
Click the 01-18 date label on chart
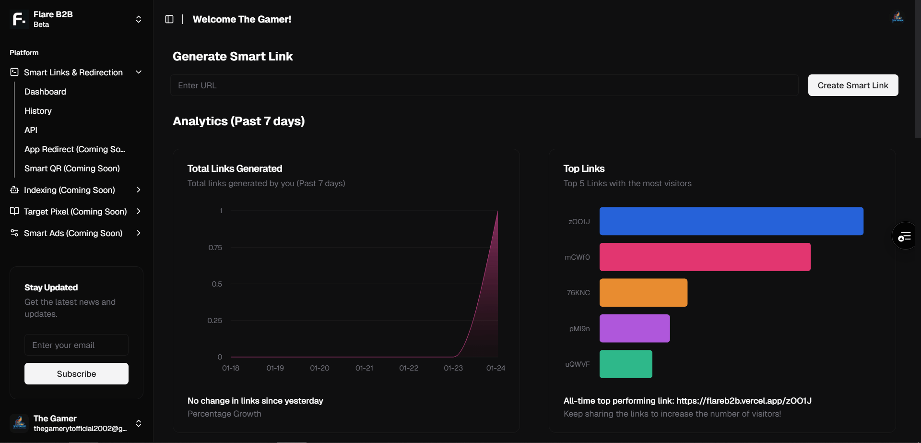[231, 368]
